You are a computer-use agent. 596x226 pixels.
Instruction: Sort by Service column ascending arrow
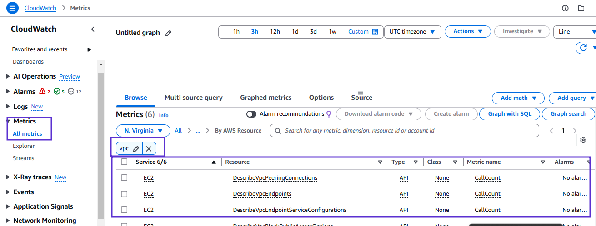coord(214,162)
